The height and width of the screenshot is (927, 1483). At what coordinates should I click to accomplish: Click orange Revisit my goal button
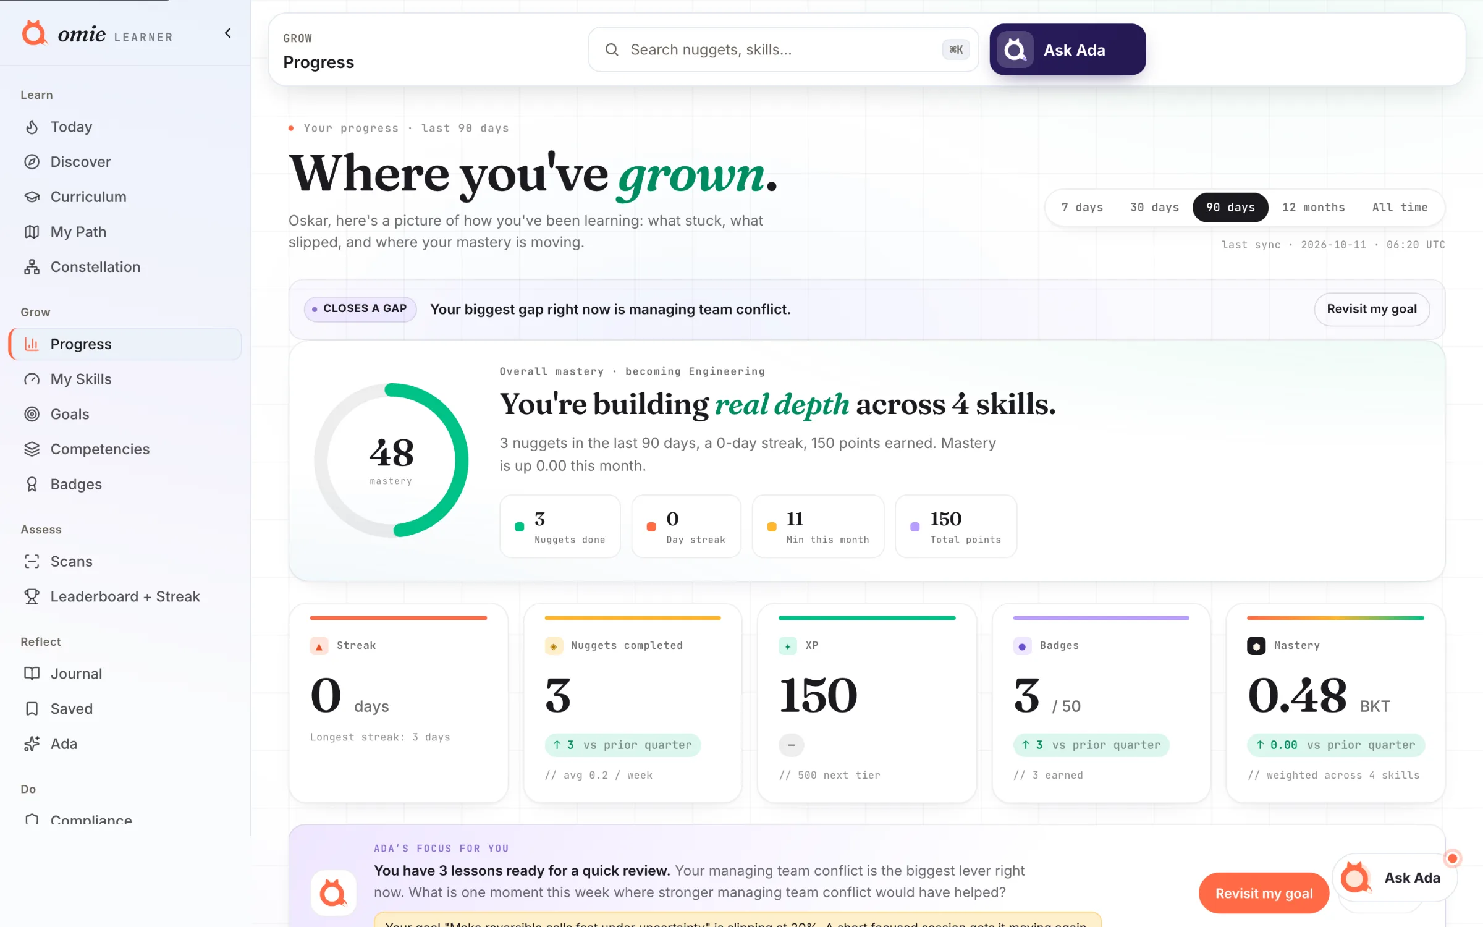pyautogui.click(x=1264, y=893)
